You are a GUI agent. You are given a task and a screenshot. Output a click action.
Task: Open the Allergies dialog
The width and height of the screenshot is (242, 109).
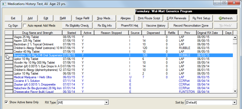(x=125, y=18)
